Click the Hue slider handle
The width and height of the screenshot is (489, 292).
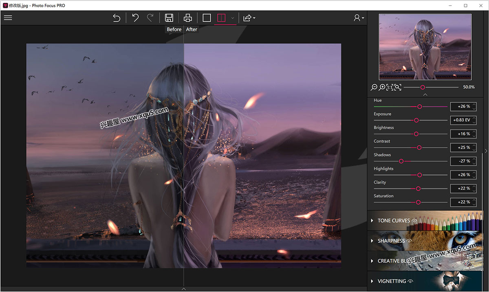click(419, 107)
